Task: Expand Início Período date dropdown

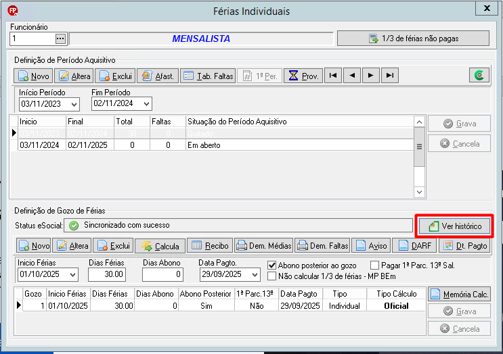Action: tap(74, 104)
